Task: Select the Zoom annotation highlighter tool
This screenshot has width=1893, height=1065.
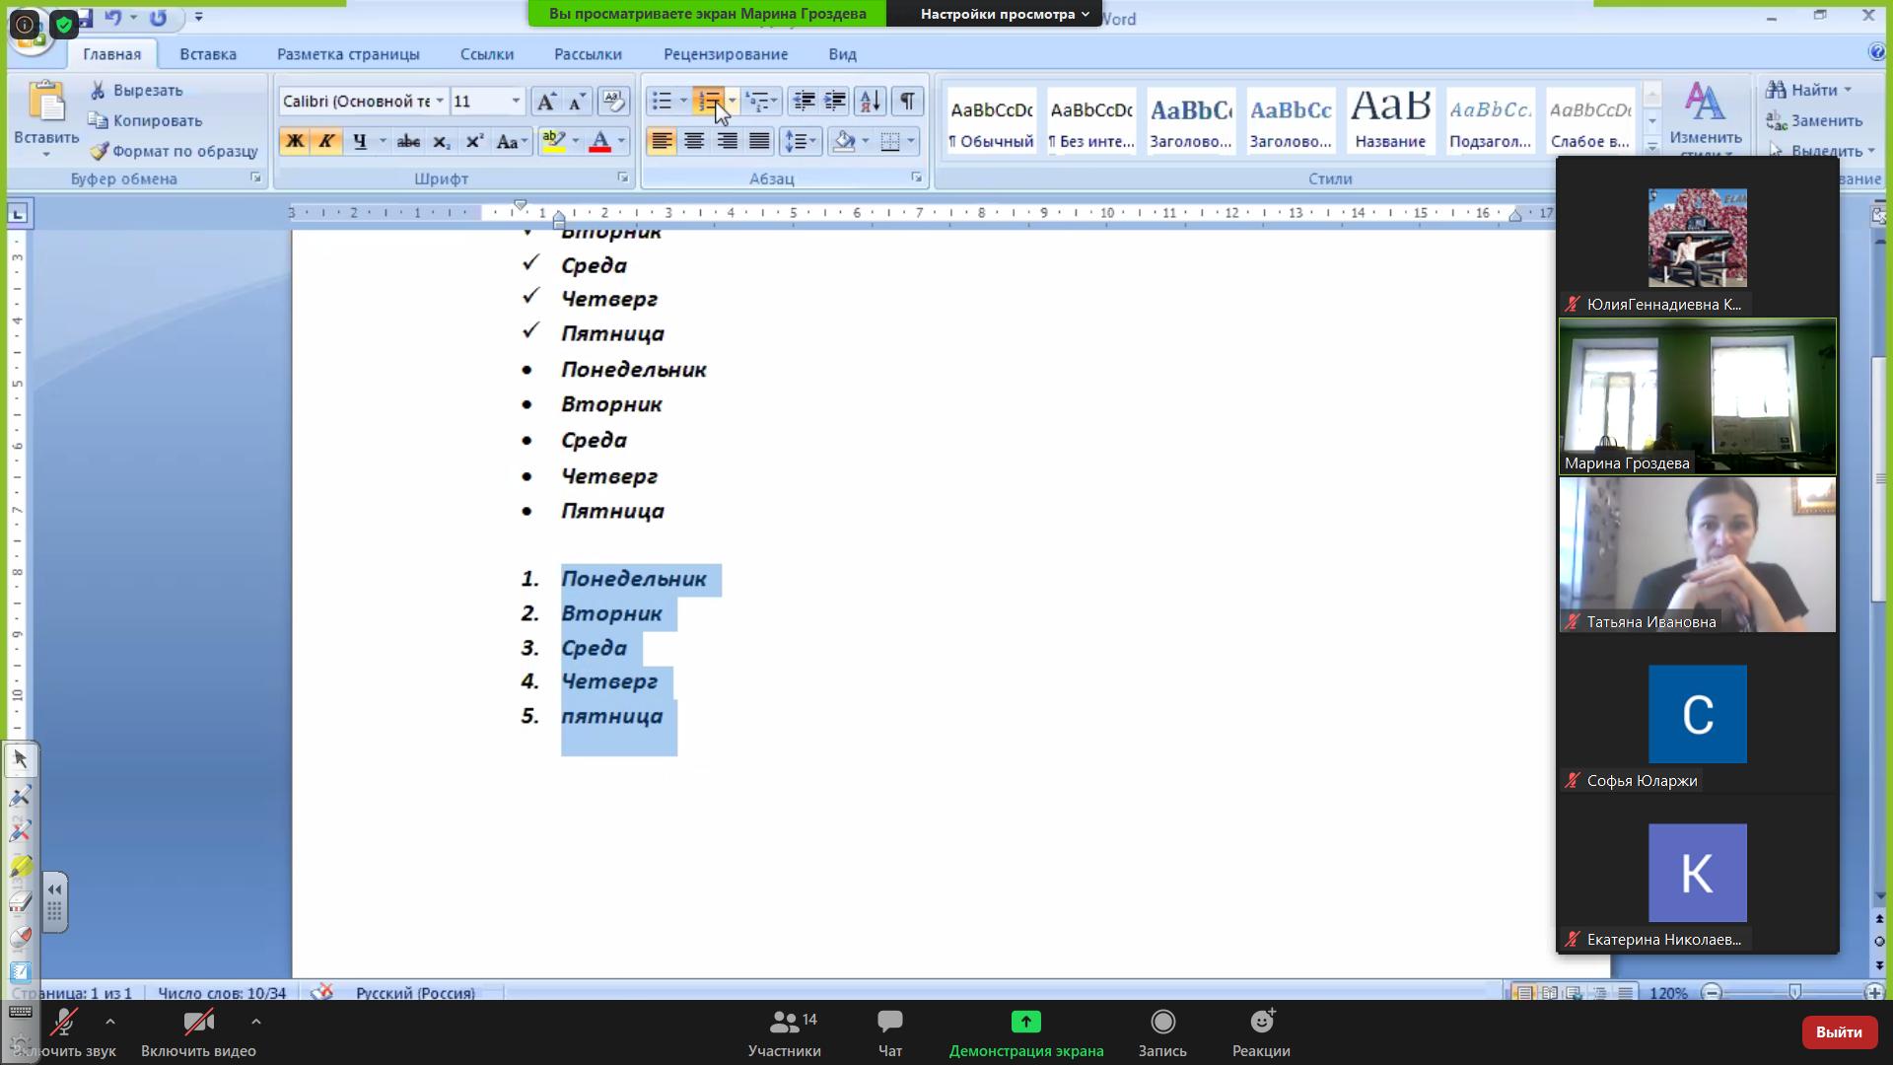Action: (21, 867)
